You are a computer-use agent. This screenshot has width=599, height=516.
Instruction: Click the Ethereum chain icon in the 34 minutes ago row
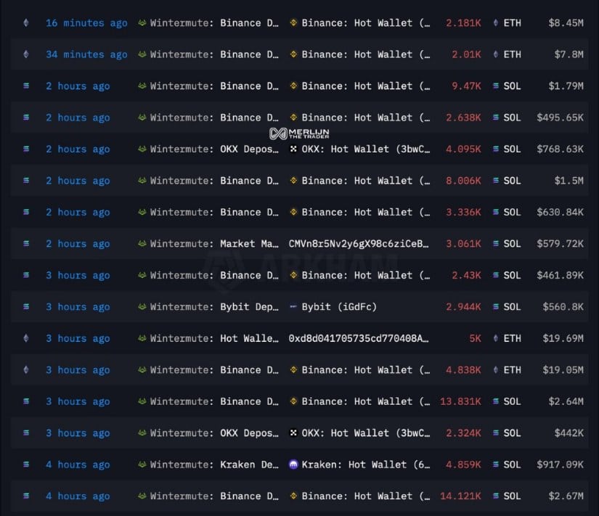pos(27,54)
